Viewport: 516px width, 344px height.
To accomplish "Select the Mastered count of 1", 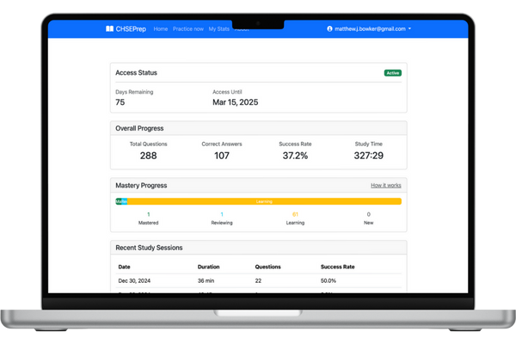I will [149, 214].
